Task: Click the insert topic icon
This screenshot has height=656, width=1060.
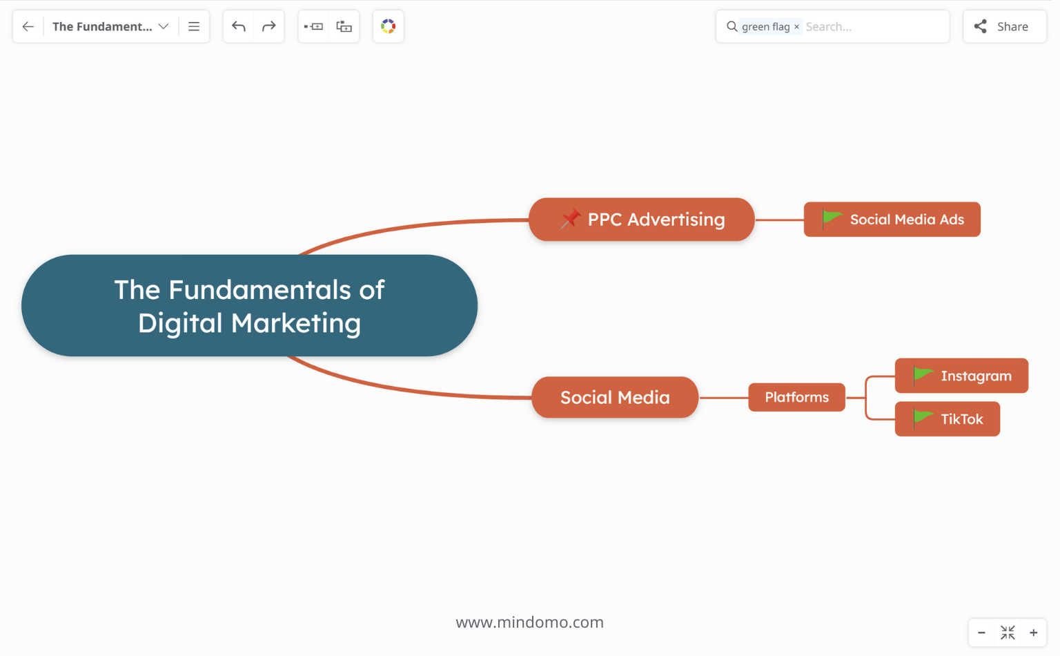Action: tap(313, 27)
